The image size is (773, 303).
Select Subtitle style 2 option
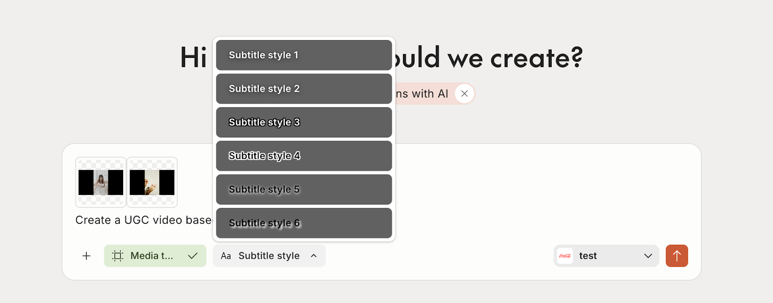point(303,89)
